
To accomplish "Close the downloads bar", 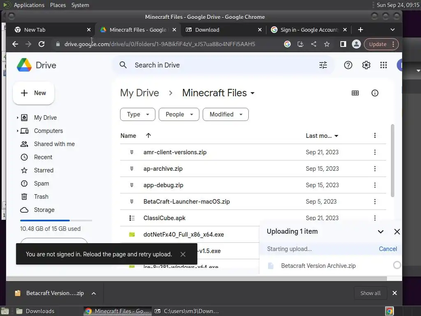I will pyautogui.click(x=394, y=293).
